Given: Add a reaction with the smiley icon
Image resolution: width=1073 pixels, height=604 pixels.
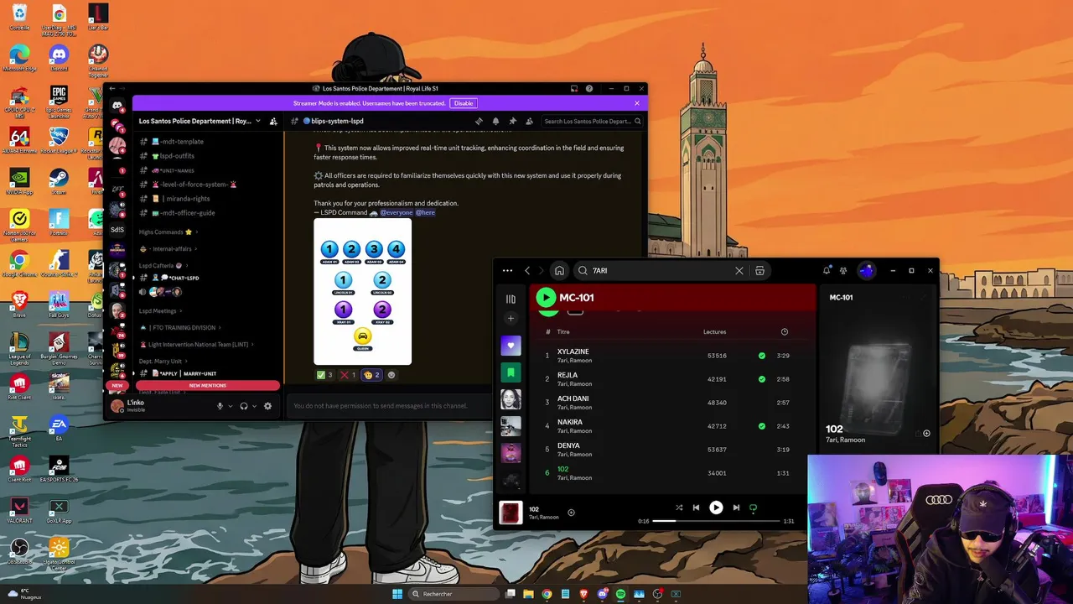Looking at the screenshot, I should coord(391,375).
